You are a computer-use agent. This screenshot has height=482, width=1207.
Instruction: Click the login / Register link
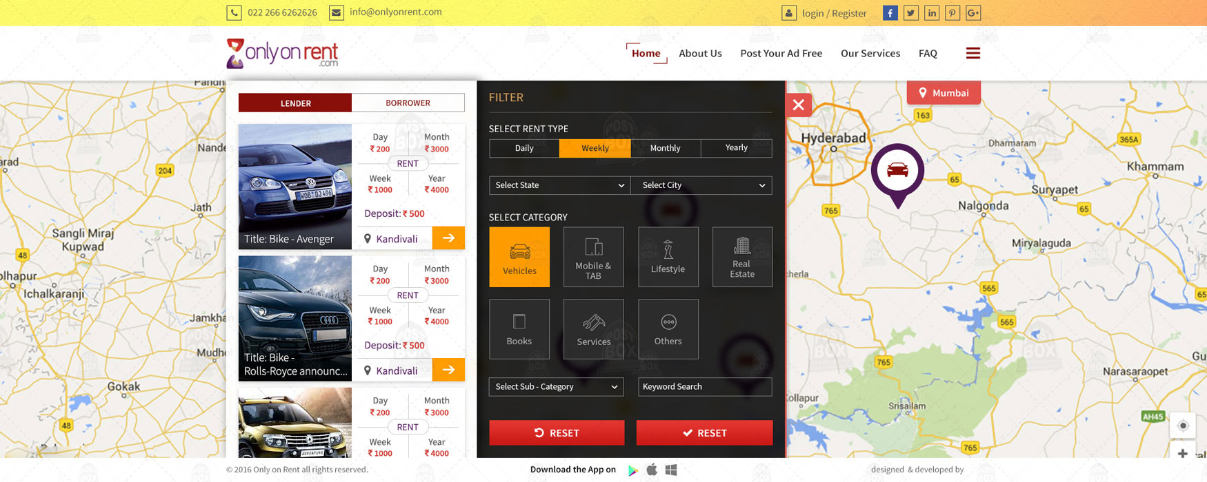pyautogui.click(x=834, y=13)
